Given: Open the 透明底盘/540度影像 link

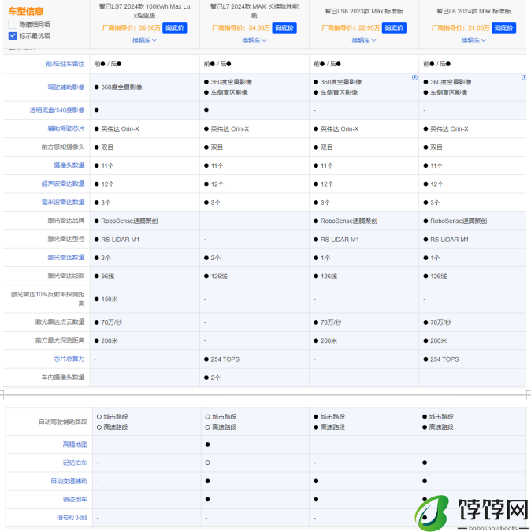Looking at the screenshot, I should coord(57,110).
